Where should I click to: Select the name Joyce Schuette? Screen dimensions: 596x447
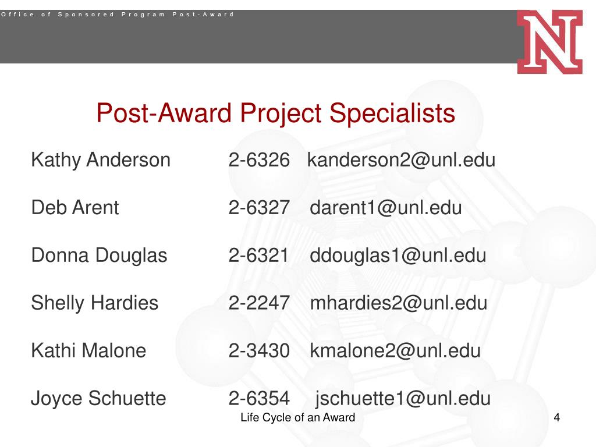pos(98,399)
